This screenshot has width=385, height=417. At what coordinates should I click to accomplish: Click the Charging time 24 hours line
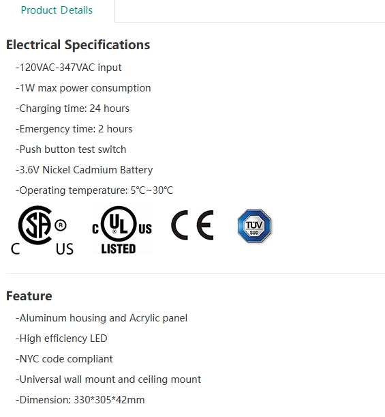pyautogui.click(x=72, y=109)
